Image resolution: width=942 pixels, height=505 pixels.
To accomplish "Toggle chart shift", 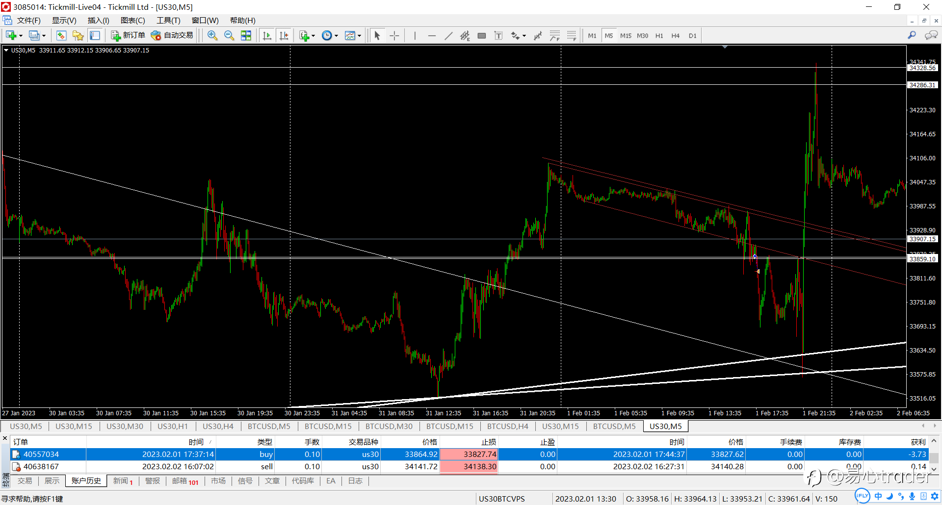I will pyautogui.click(x=284, y=35).
